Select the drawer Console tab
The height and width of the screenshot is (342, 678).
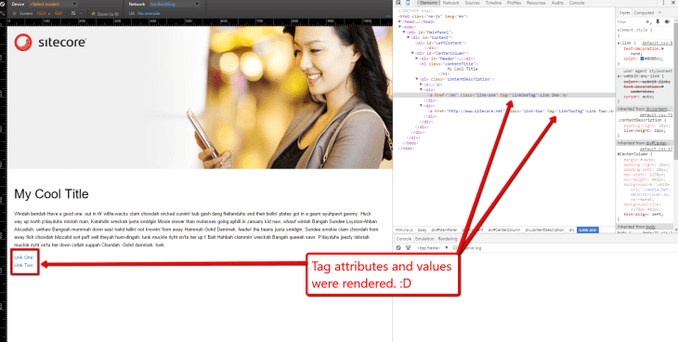pyautogui.click(x=404, y=239)
